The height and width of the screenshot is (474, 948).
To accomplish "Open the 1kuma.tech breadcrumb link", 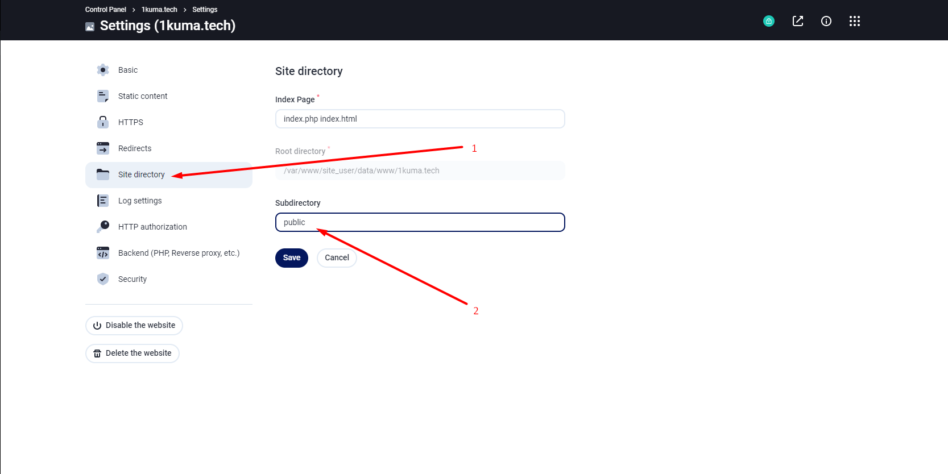I will point(159,10).
